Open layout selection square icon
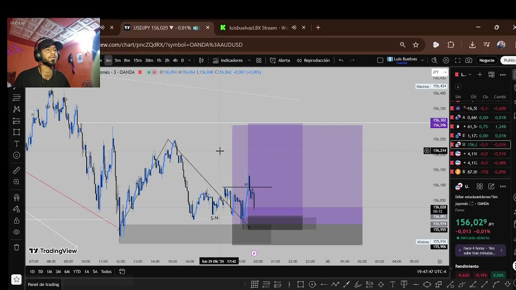The image size is (516, 290). click(x=380, y=60)
